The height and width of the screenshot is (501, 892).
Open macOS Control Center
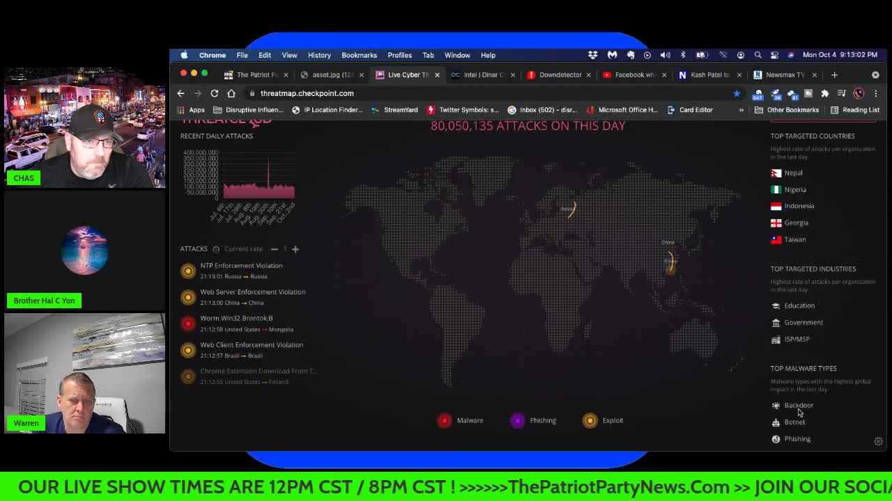pyautogui.click(x=774, y=55)
